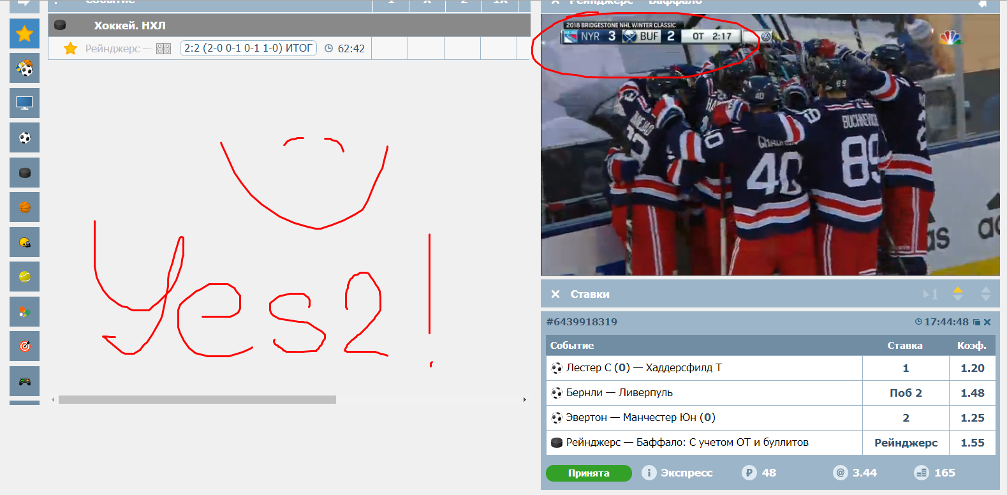
Task: Open match tracker icon beside Рейнджерс
Action: tap(163, 48)
